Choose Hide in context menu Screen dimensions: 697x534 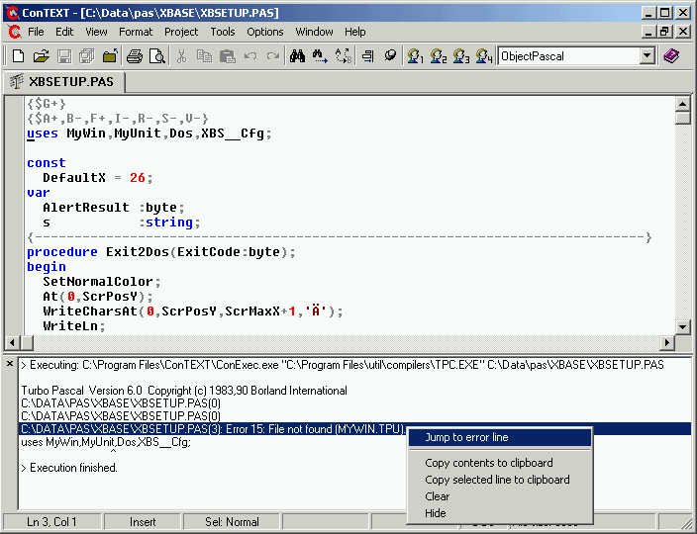(500, 513)
